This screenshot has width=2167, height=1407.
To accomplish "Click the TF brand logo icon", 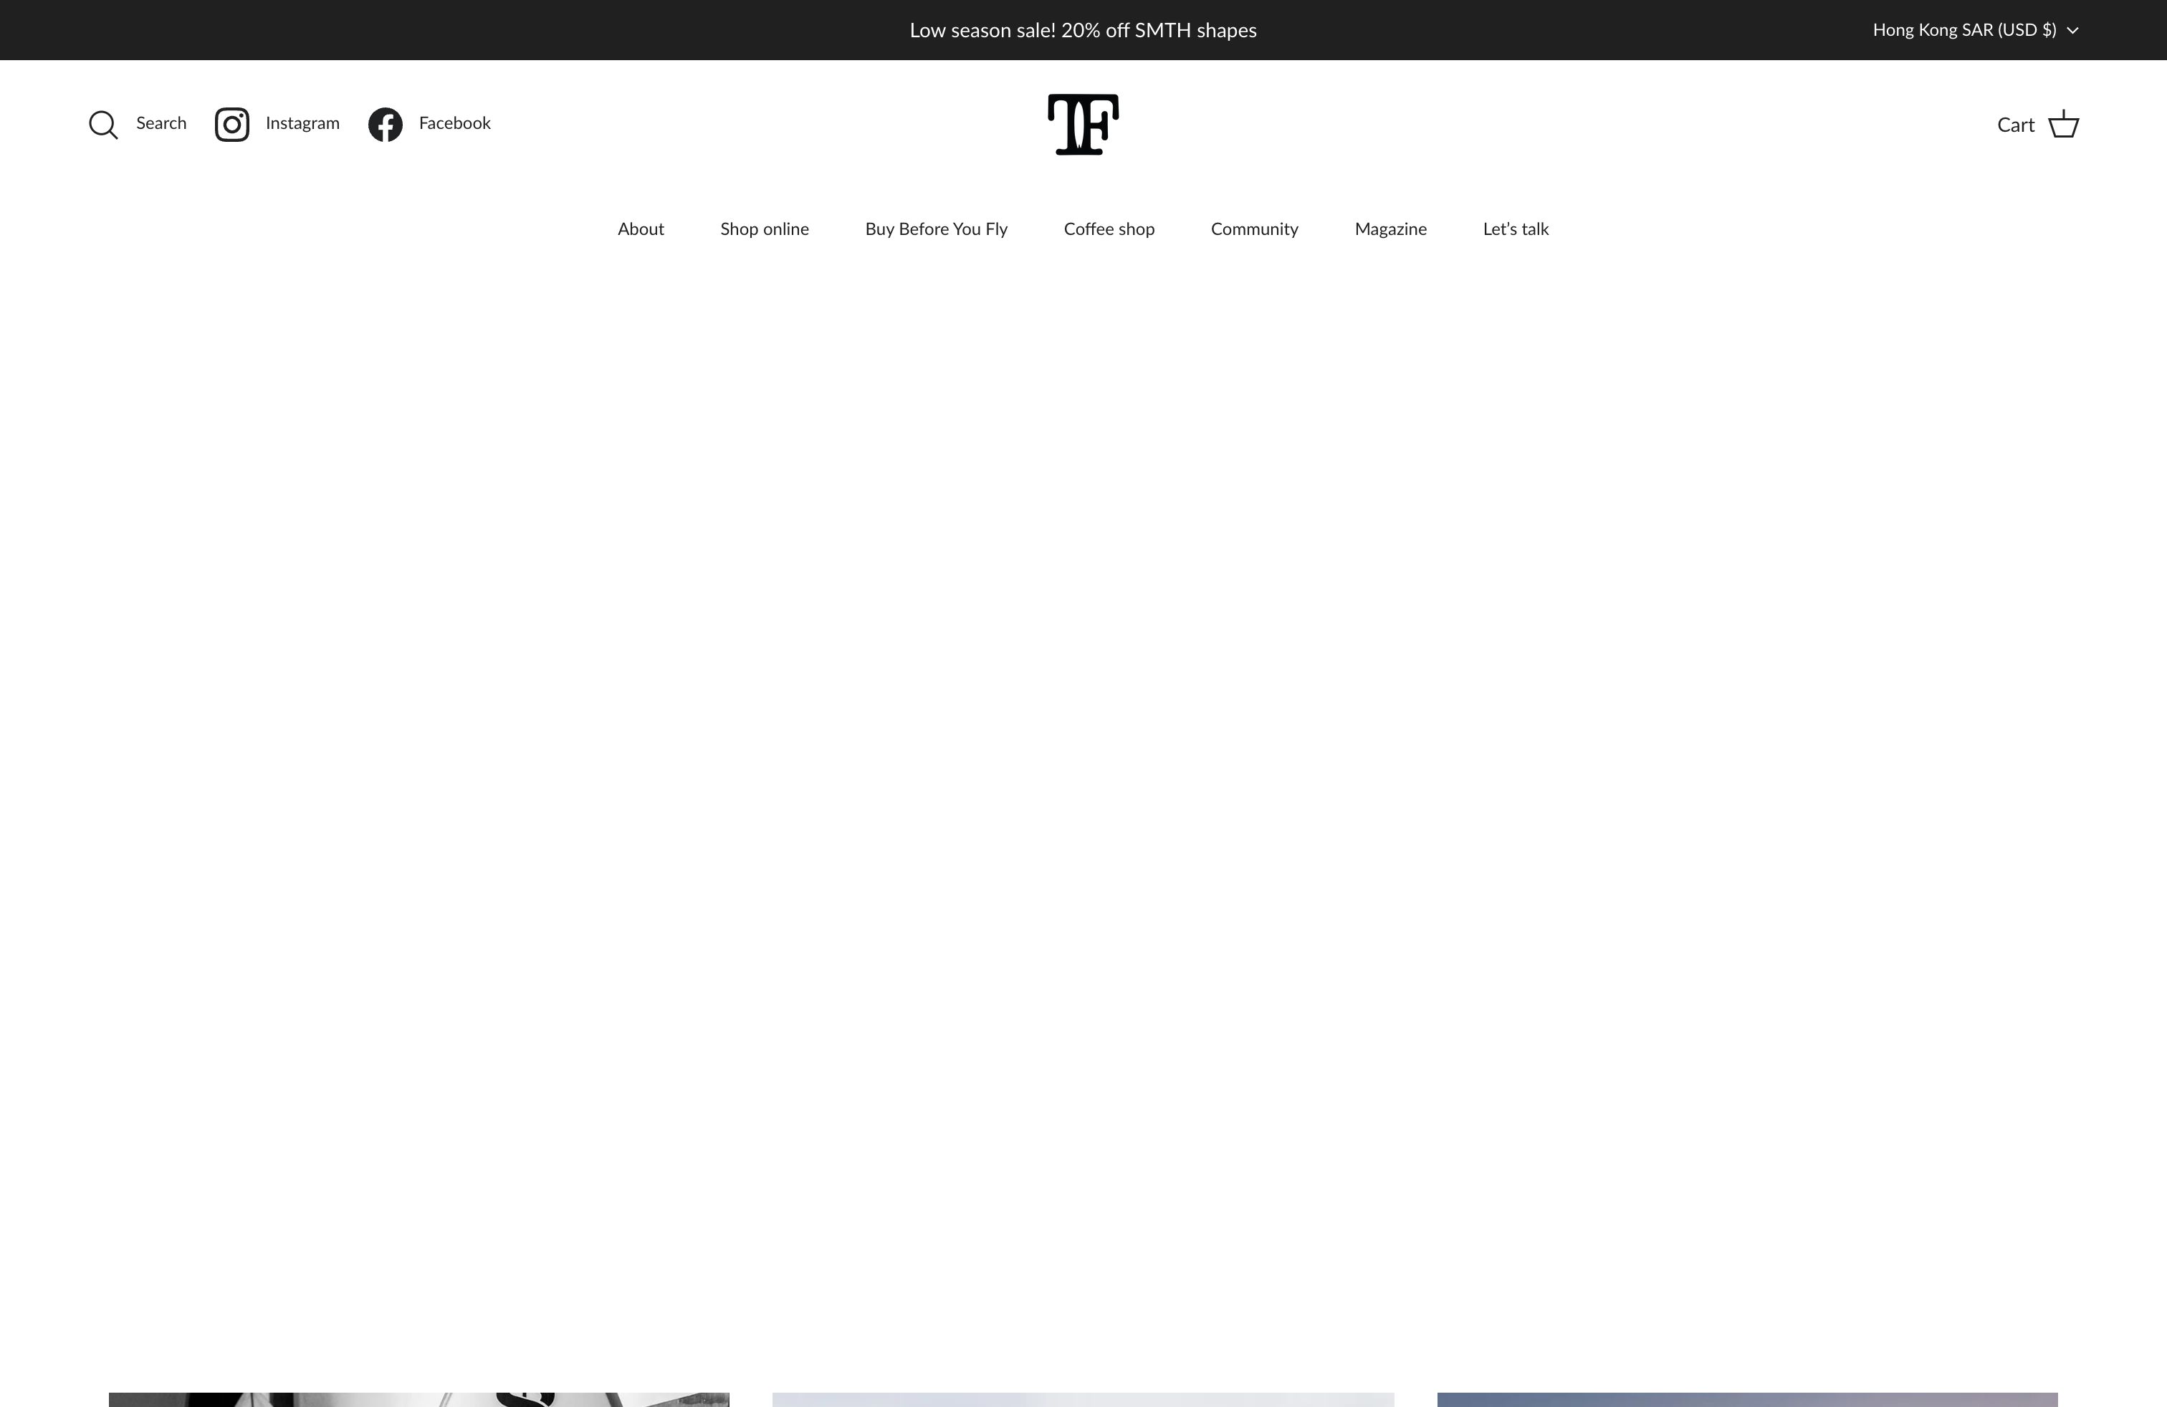I will click(1083, 125).
